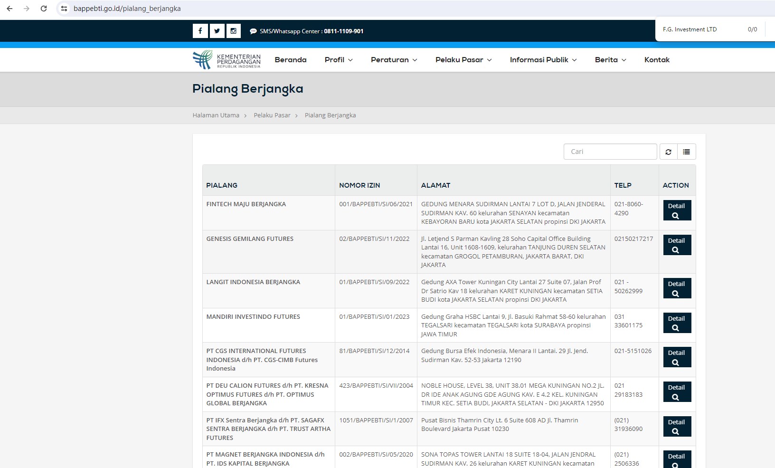Open Detail for FINTECH MAJU BERJANGKA
The image size is (775, 468).
point(677,210)
